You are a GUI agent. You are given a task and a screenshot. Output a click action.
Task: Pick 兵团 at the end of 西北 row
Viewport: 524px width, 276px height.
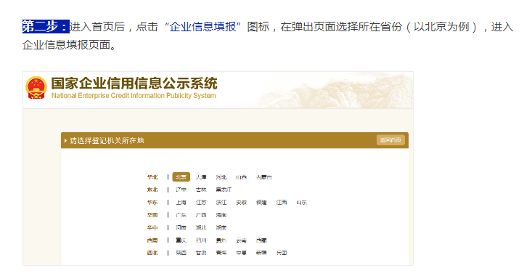click(x=282, y=253)
